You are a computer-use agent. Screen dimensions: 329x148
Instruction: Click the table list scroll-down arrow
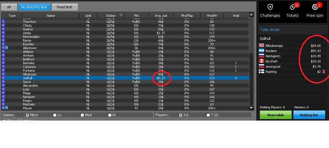251,108
